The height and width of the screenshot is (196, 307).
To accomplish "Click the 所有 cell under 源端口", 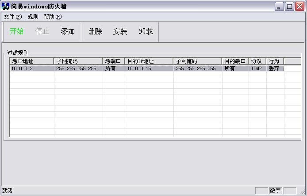I will [114, 68].
